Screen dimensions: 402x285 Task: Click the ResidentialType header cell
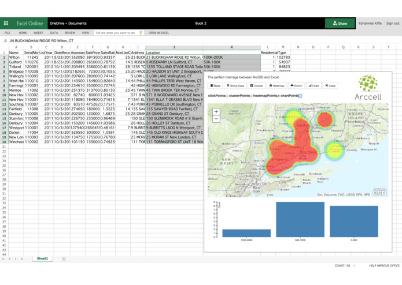[x=273, y=52]
